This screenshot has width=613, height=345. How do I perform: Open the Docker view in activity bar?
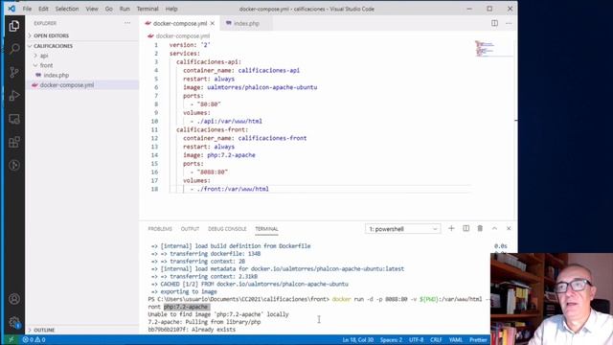pyautogui.click(x=14, y=165)
